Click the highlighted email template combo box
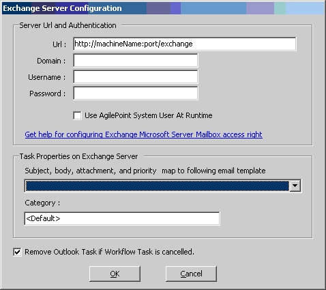The width and height of the screenshot is (326, 290). tap(163, 186)
